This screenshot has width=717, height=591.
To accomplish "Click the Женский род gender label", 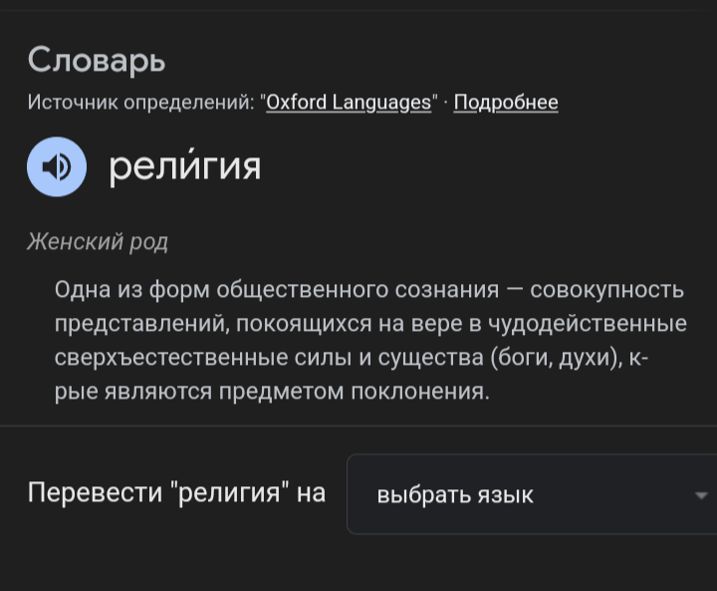I will coord(98,241).
